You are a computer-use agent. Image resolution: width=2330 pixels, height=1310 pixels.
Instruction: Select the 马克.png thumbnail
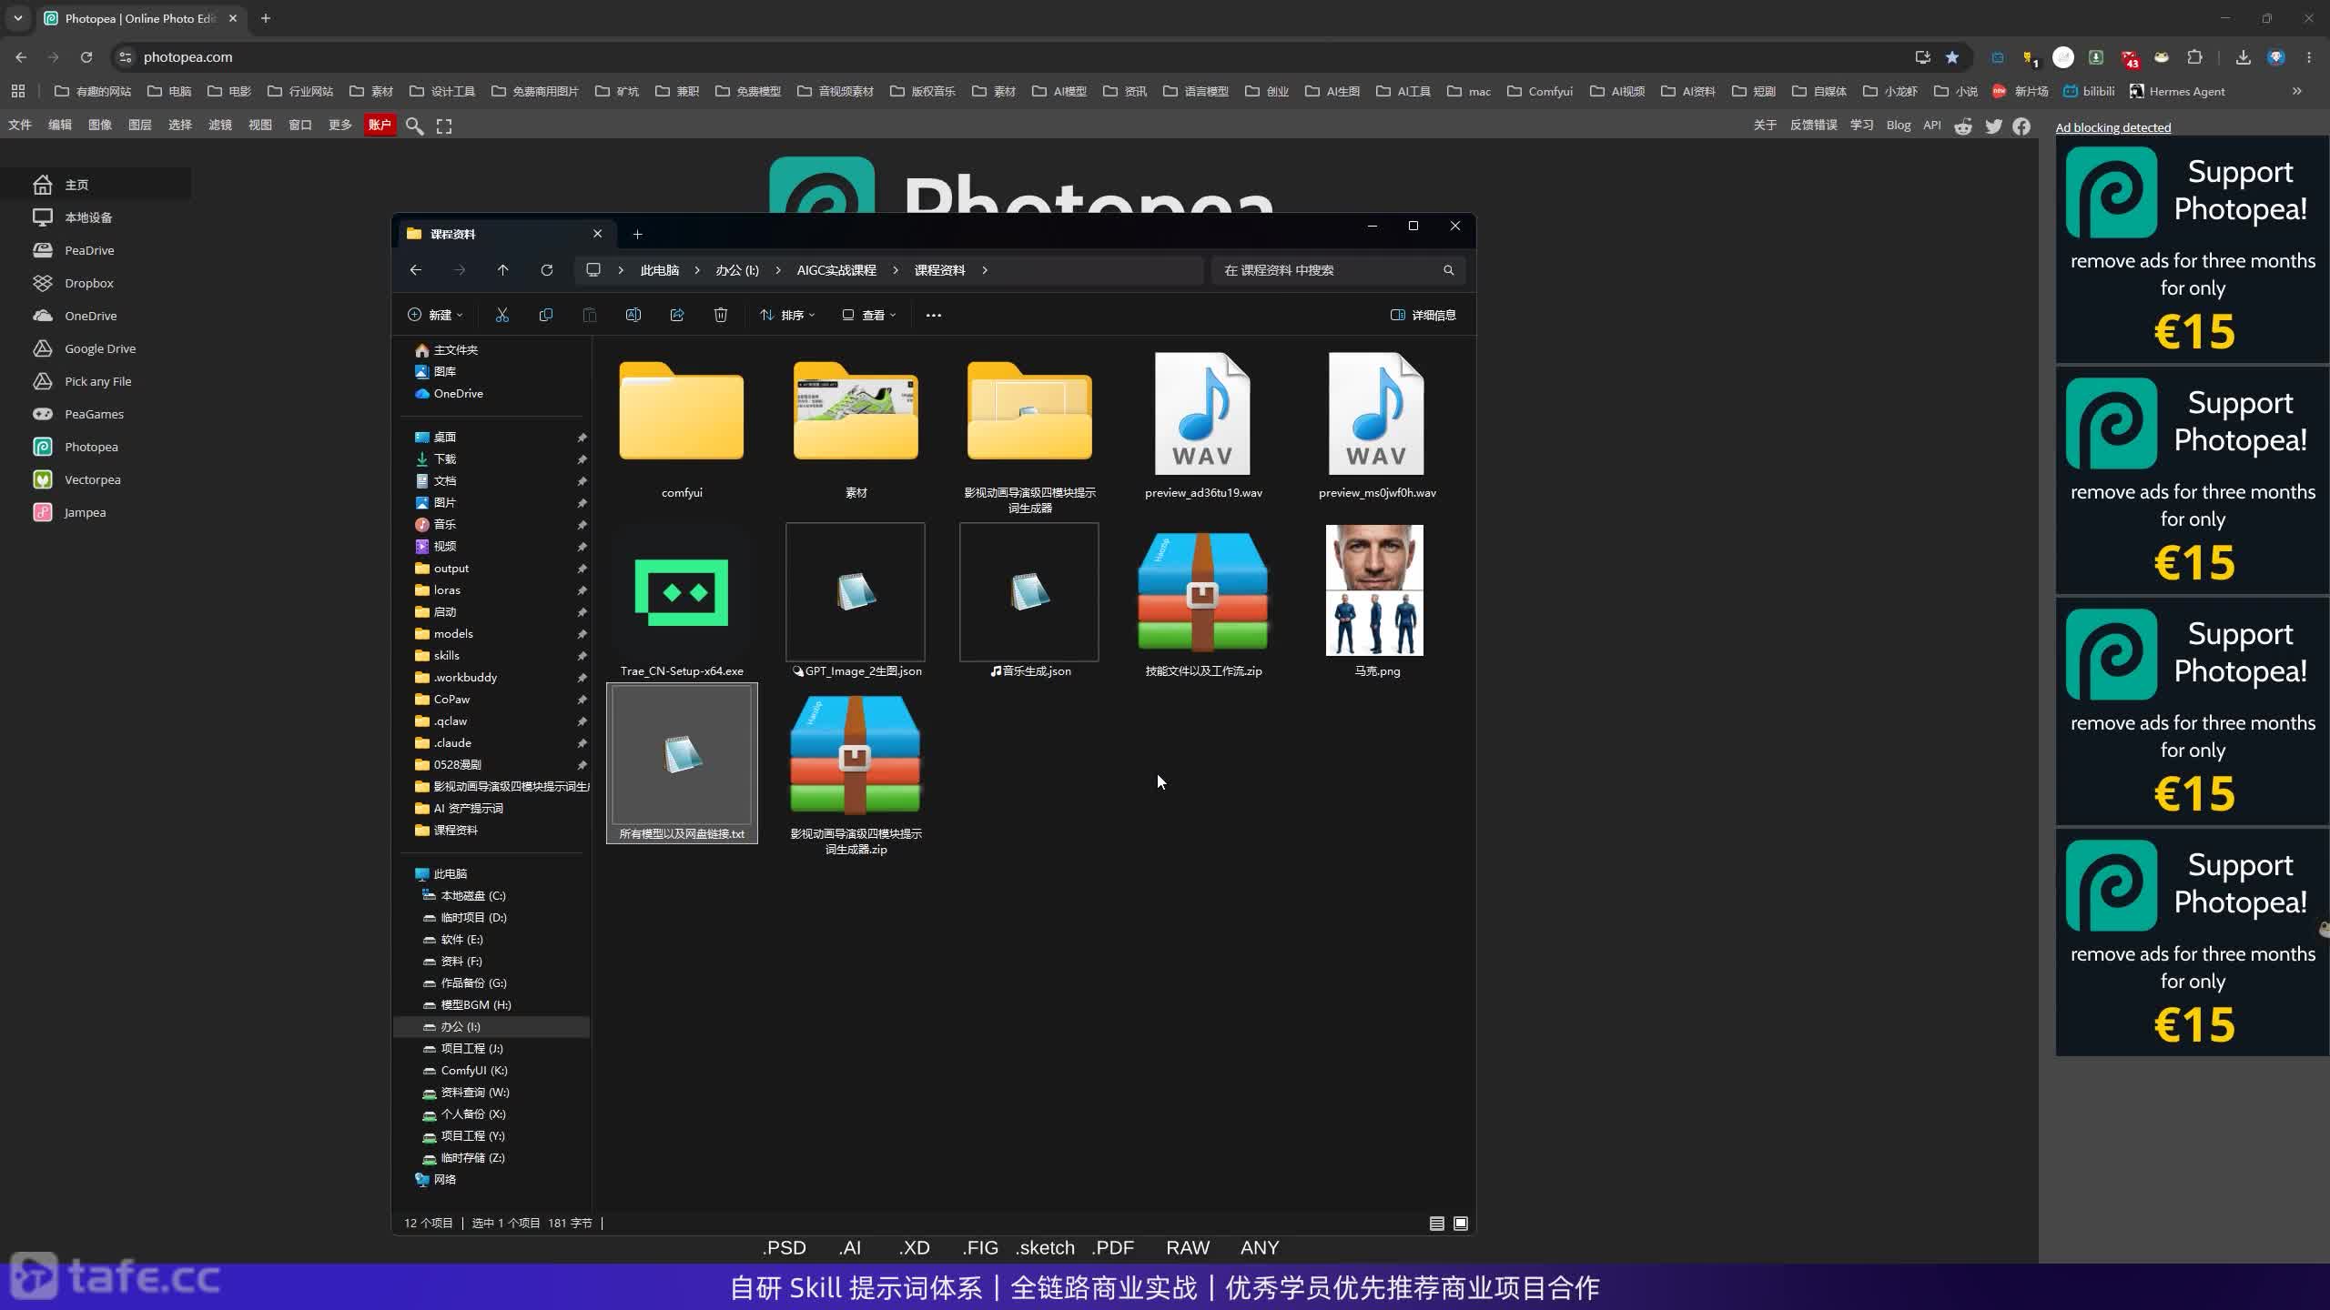click(1374, 590)
